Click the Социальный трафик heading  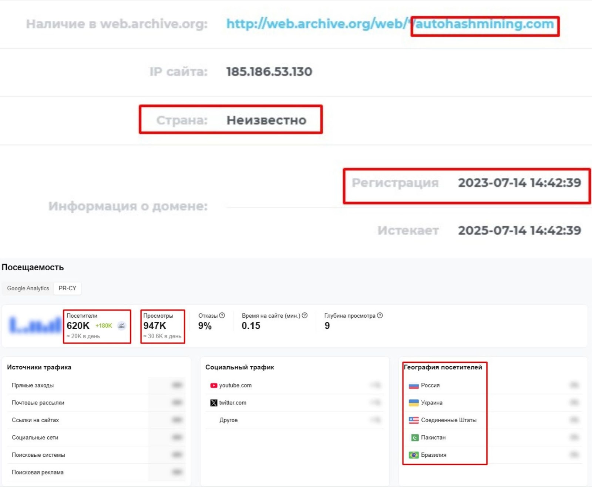240,367
